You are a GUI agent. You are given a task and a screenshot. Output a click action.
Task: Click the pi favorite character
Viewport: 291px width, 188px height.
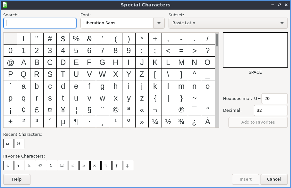(x=106, y=166)
